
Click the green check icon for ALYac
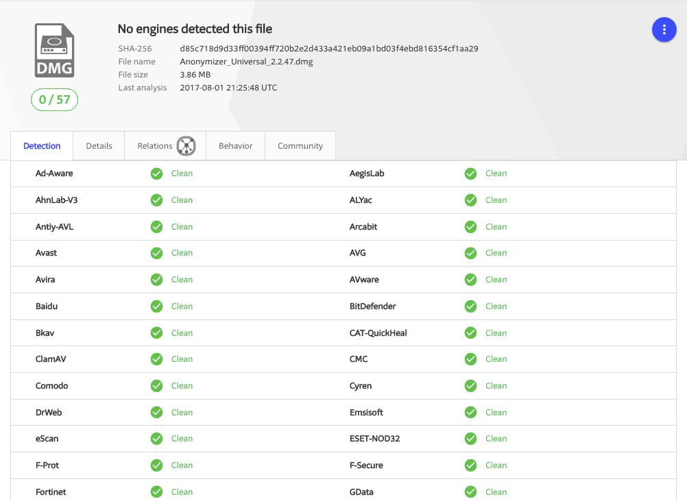click(x=470, y=201)
